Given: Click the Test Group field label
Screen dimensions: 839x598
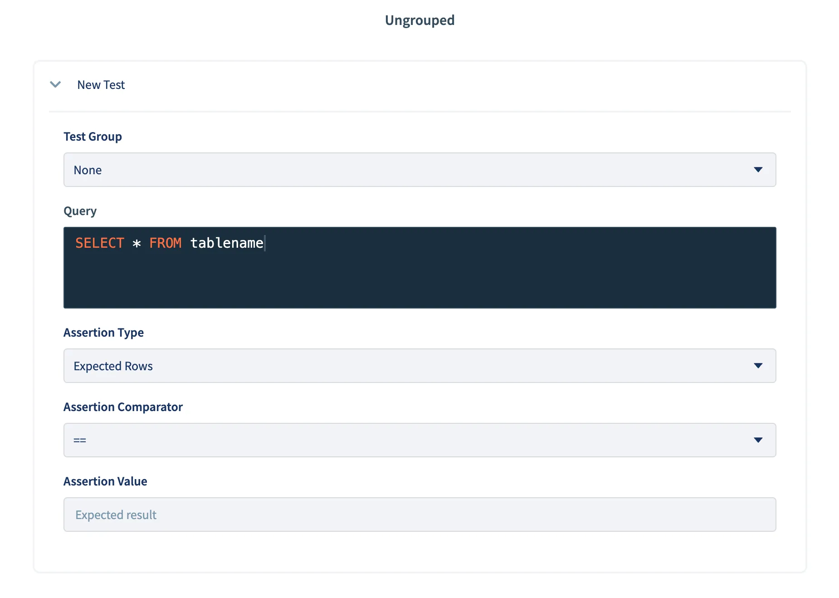Looking at the screenshot, I should [x=93, y=137].
